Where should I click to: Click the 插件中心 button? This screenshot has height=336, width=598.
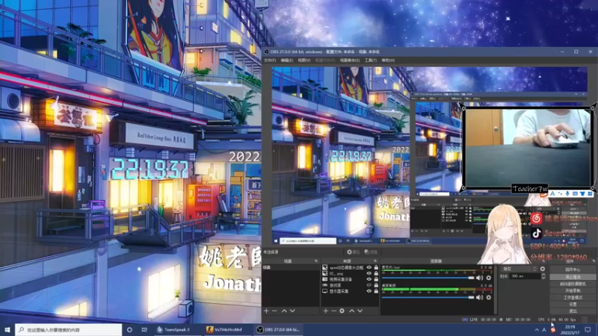coord(573,270)
